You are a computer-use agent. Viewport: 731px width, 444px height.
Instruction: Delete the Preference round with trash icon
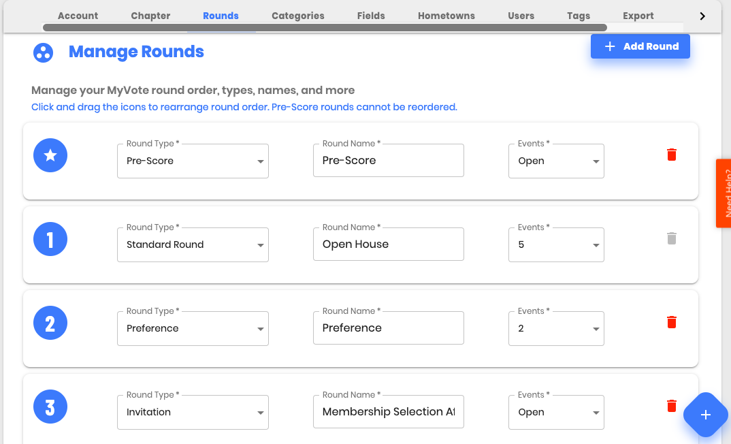click(x=671, y=322)
